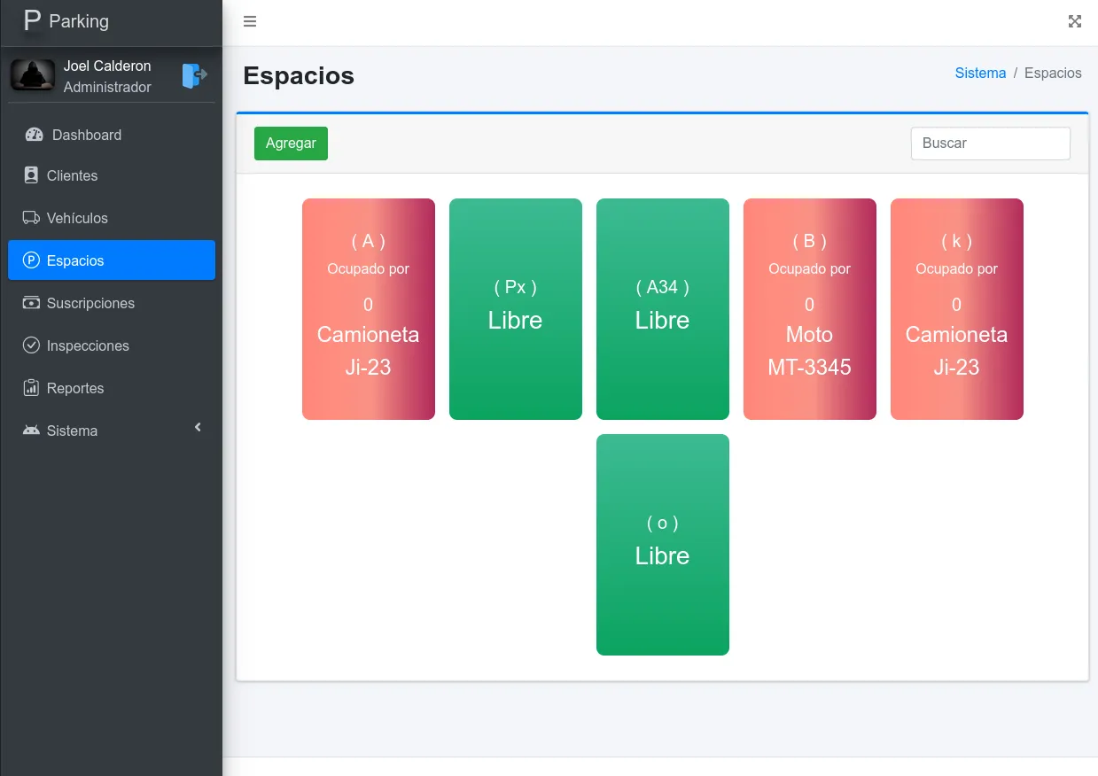Select the free space card Px
1098x776 pixels.
[515, 308]
